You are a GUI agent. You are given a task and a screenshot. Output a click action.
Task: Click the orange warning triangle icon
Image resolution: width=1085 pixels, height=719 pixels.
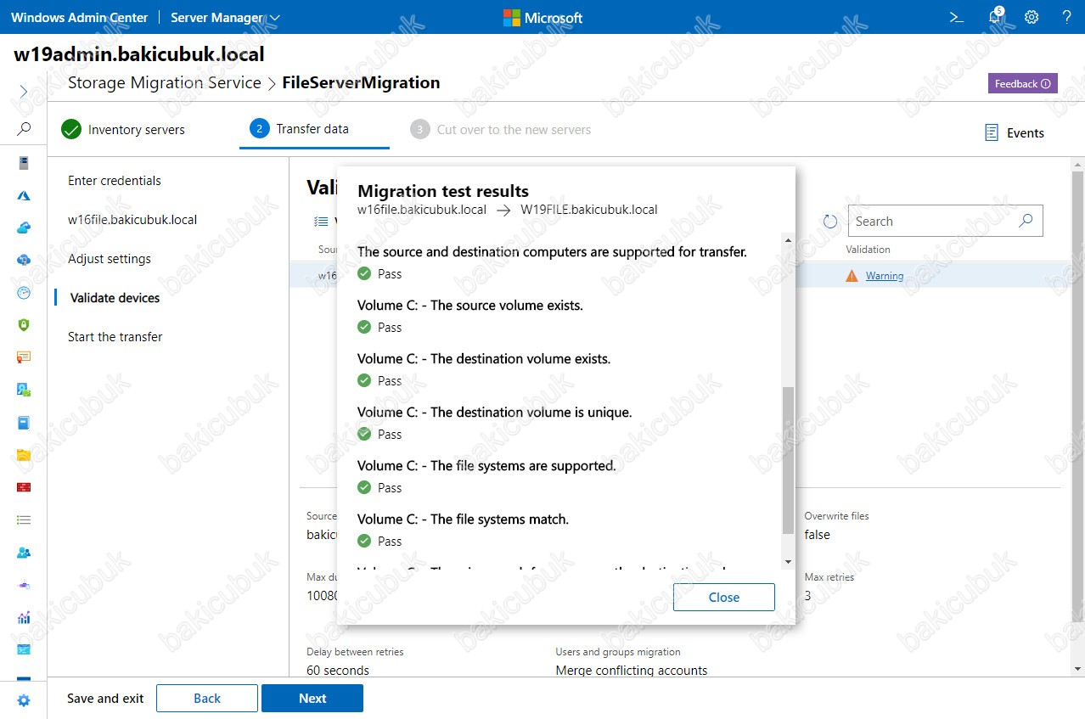[852, 276]
